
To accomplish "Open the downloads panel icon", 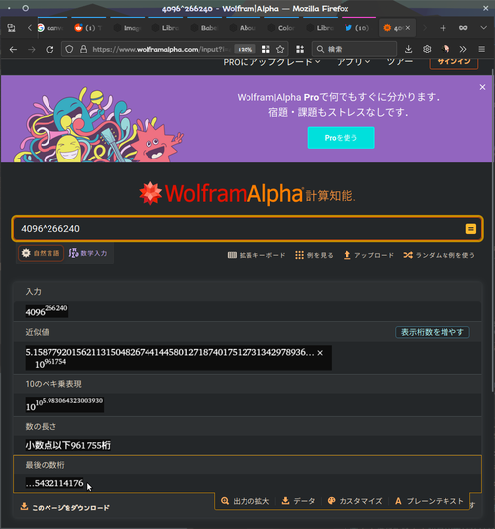I will point(408,50).
